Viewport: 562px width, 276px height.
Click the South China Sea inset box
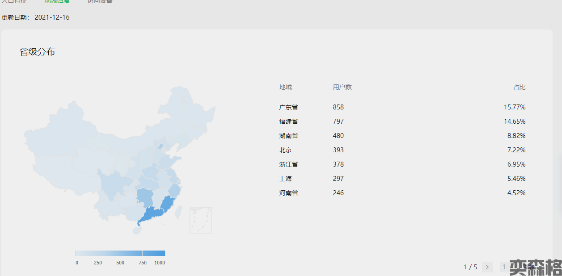(200, 220)
